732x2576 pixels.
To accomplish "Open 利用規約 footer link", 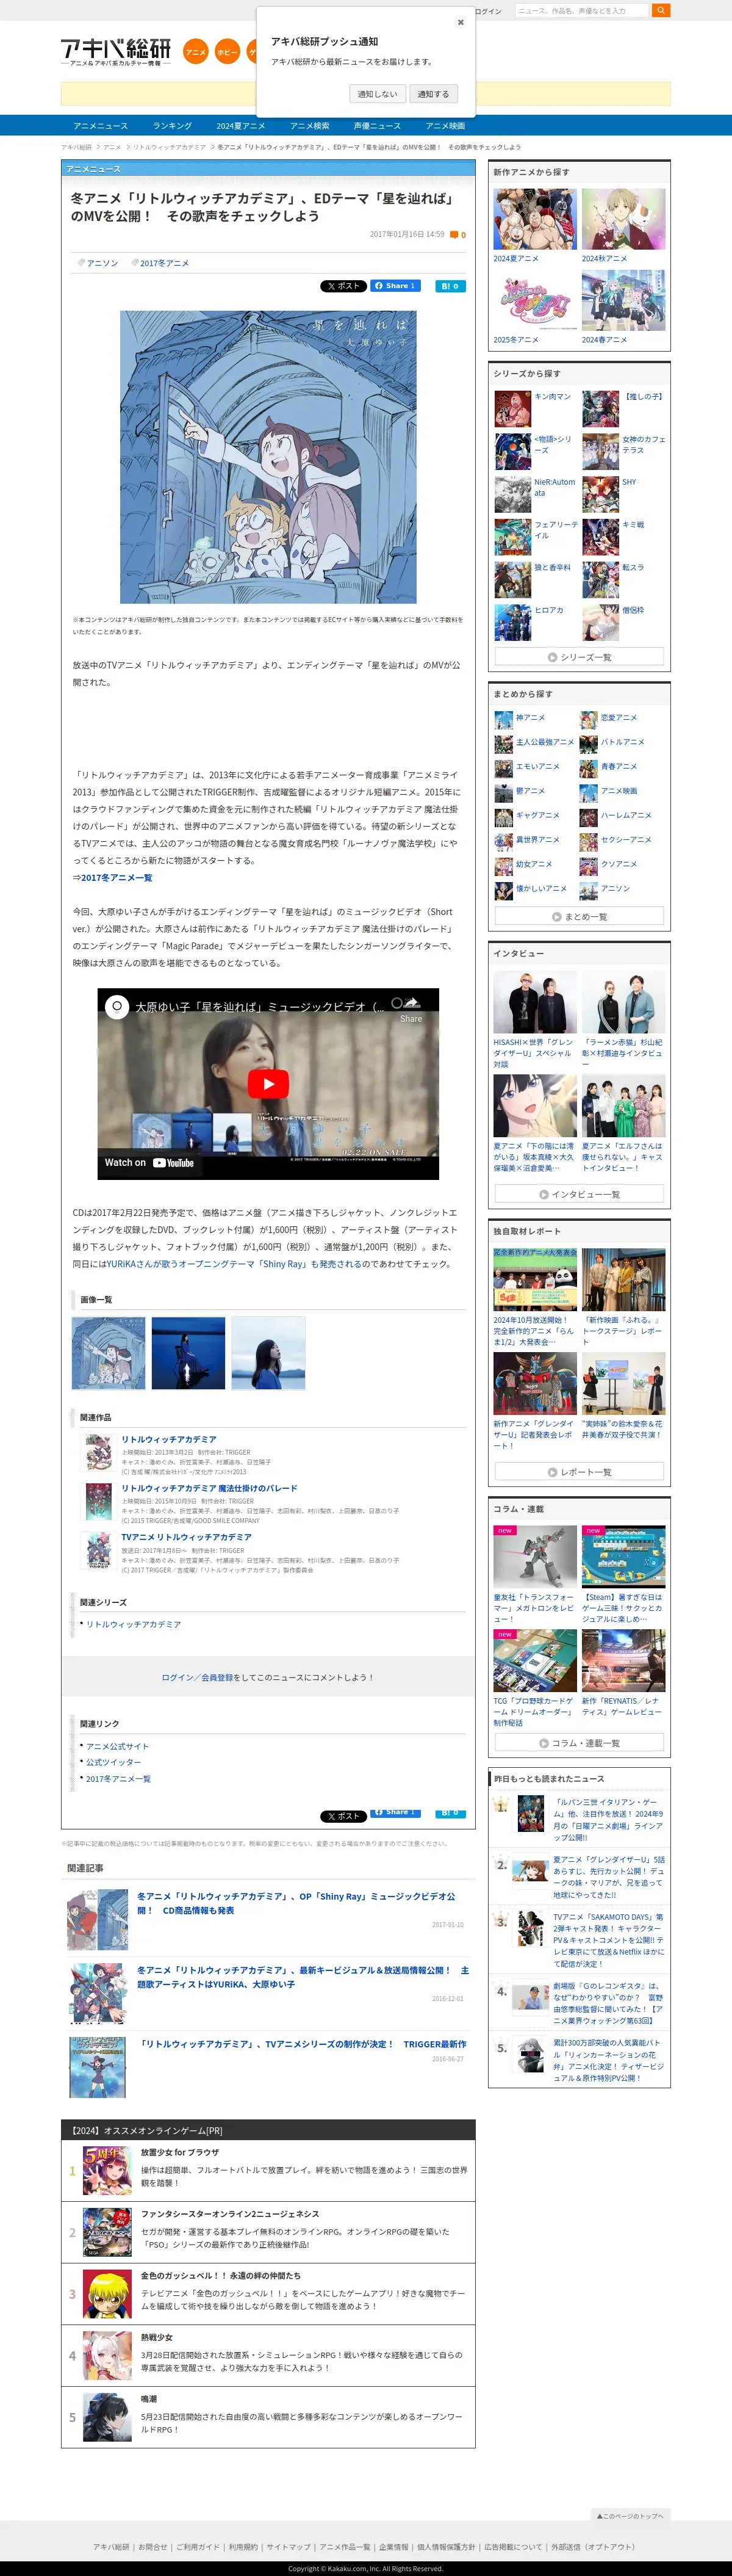I will [x=243, y=2547].
